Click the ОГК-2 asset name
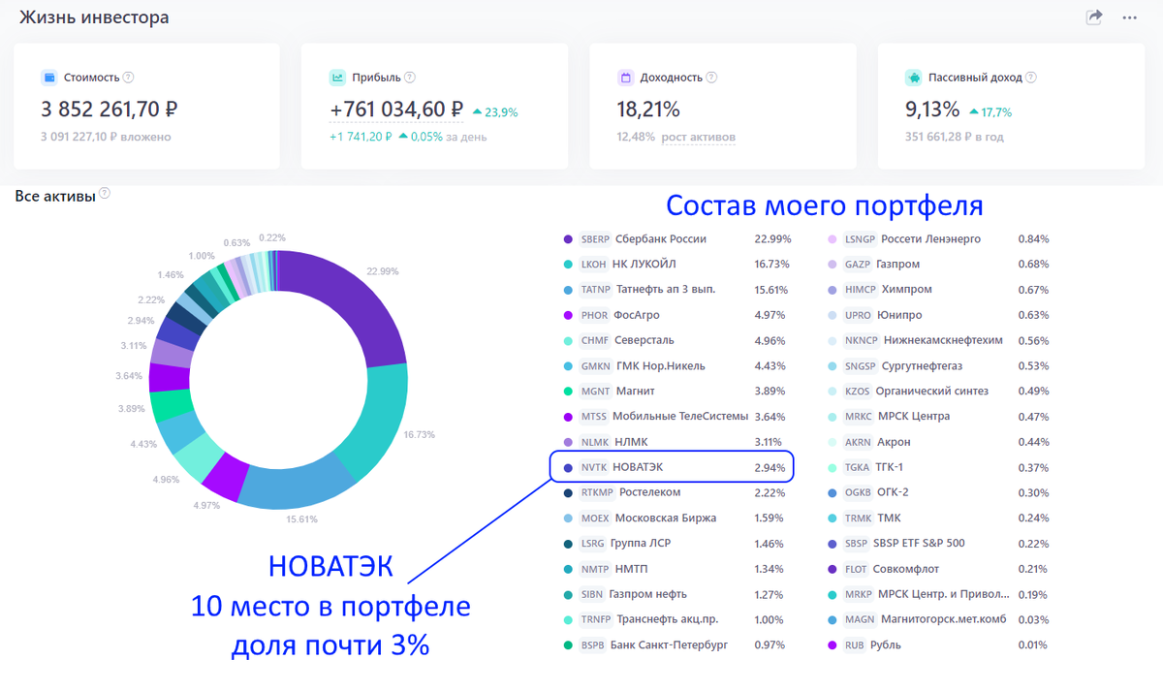The width and height of the screenshot is (1163, 691). point(893,493)
